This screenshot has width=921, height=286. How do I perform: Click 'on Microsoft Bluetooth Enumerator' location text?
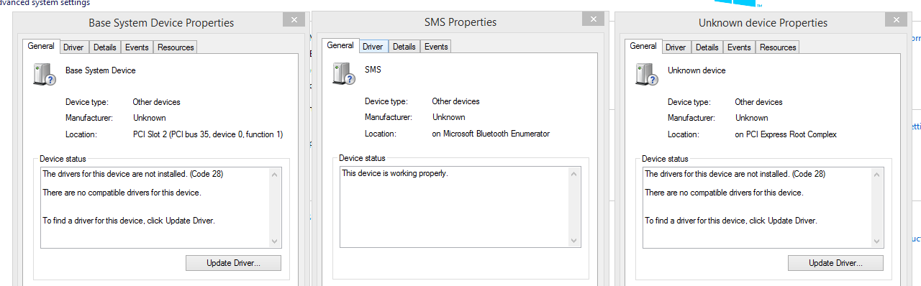[491, 134]
